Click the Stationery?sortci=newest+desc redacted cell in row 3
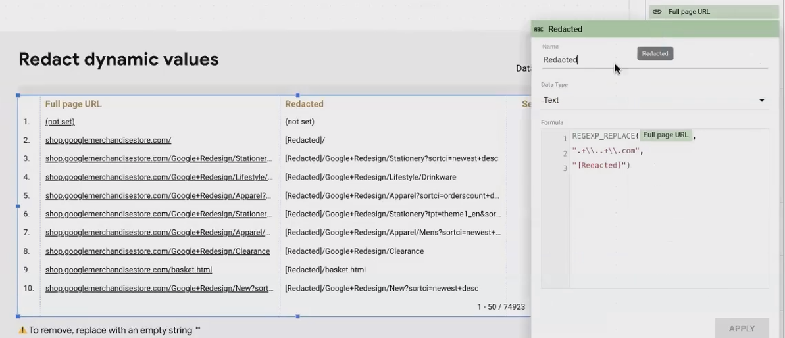The image size is (785, 338). [x=392, y=158]
